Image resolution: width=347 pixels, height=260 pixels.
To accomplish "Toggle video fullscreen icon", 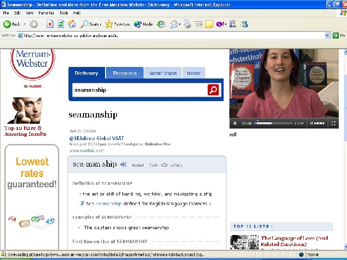I will [x=334, y=123].
